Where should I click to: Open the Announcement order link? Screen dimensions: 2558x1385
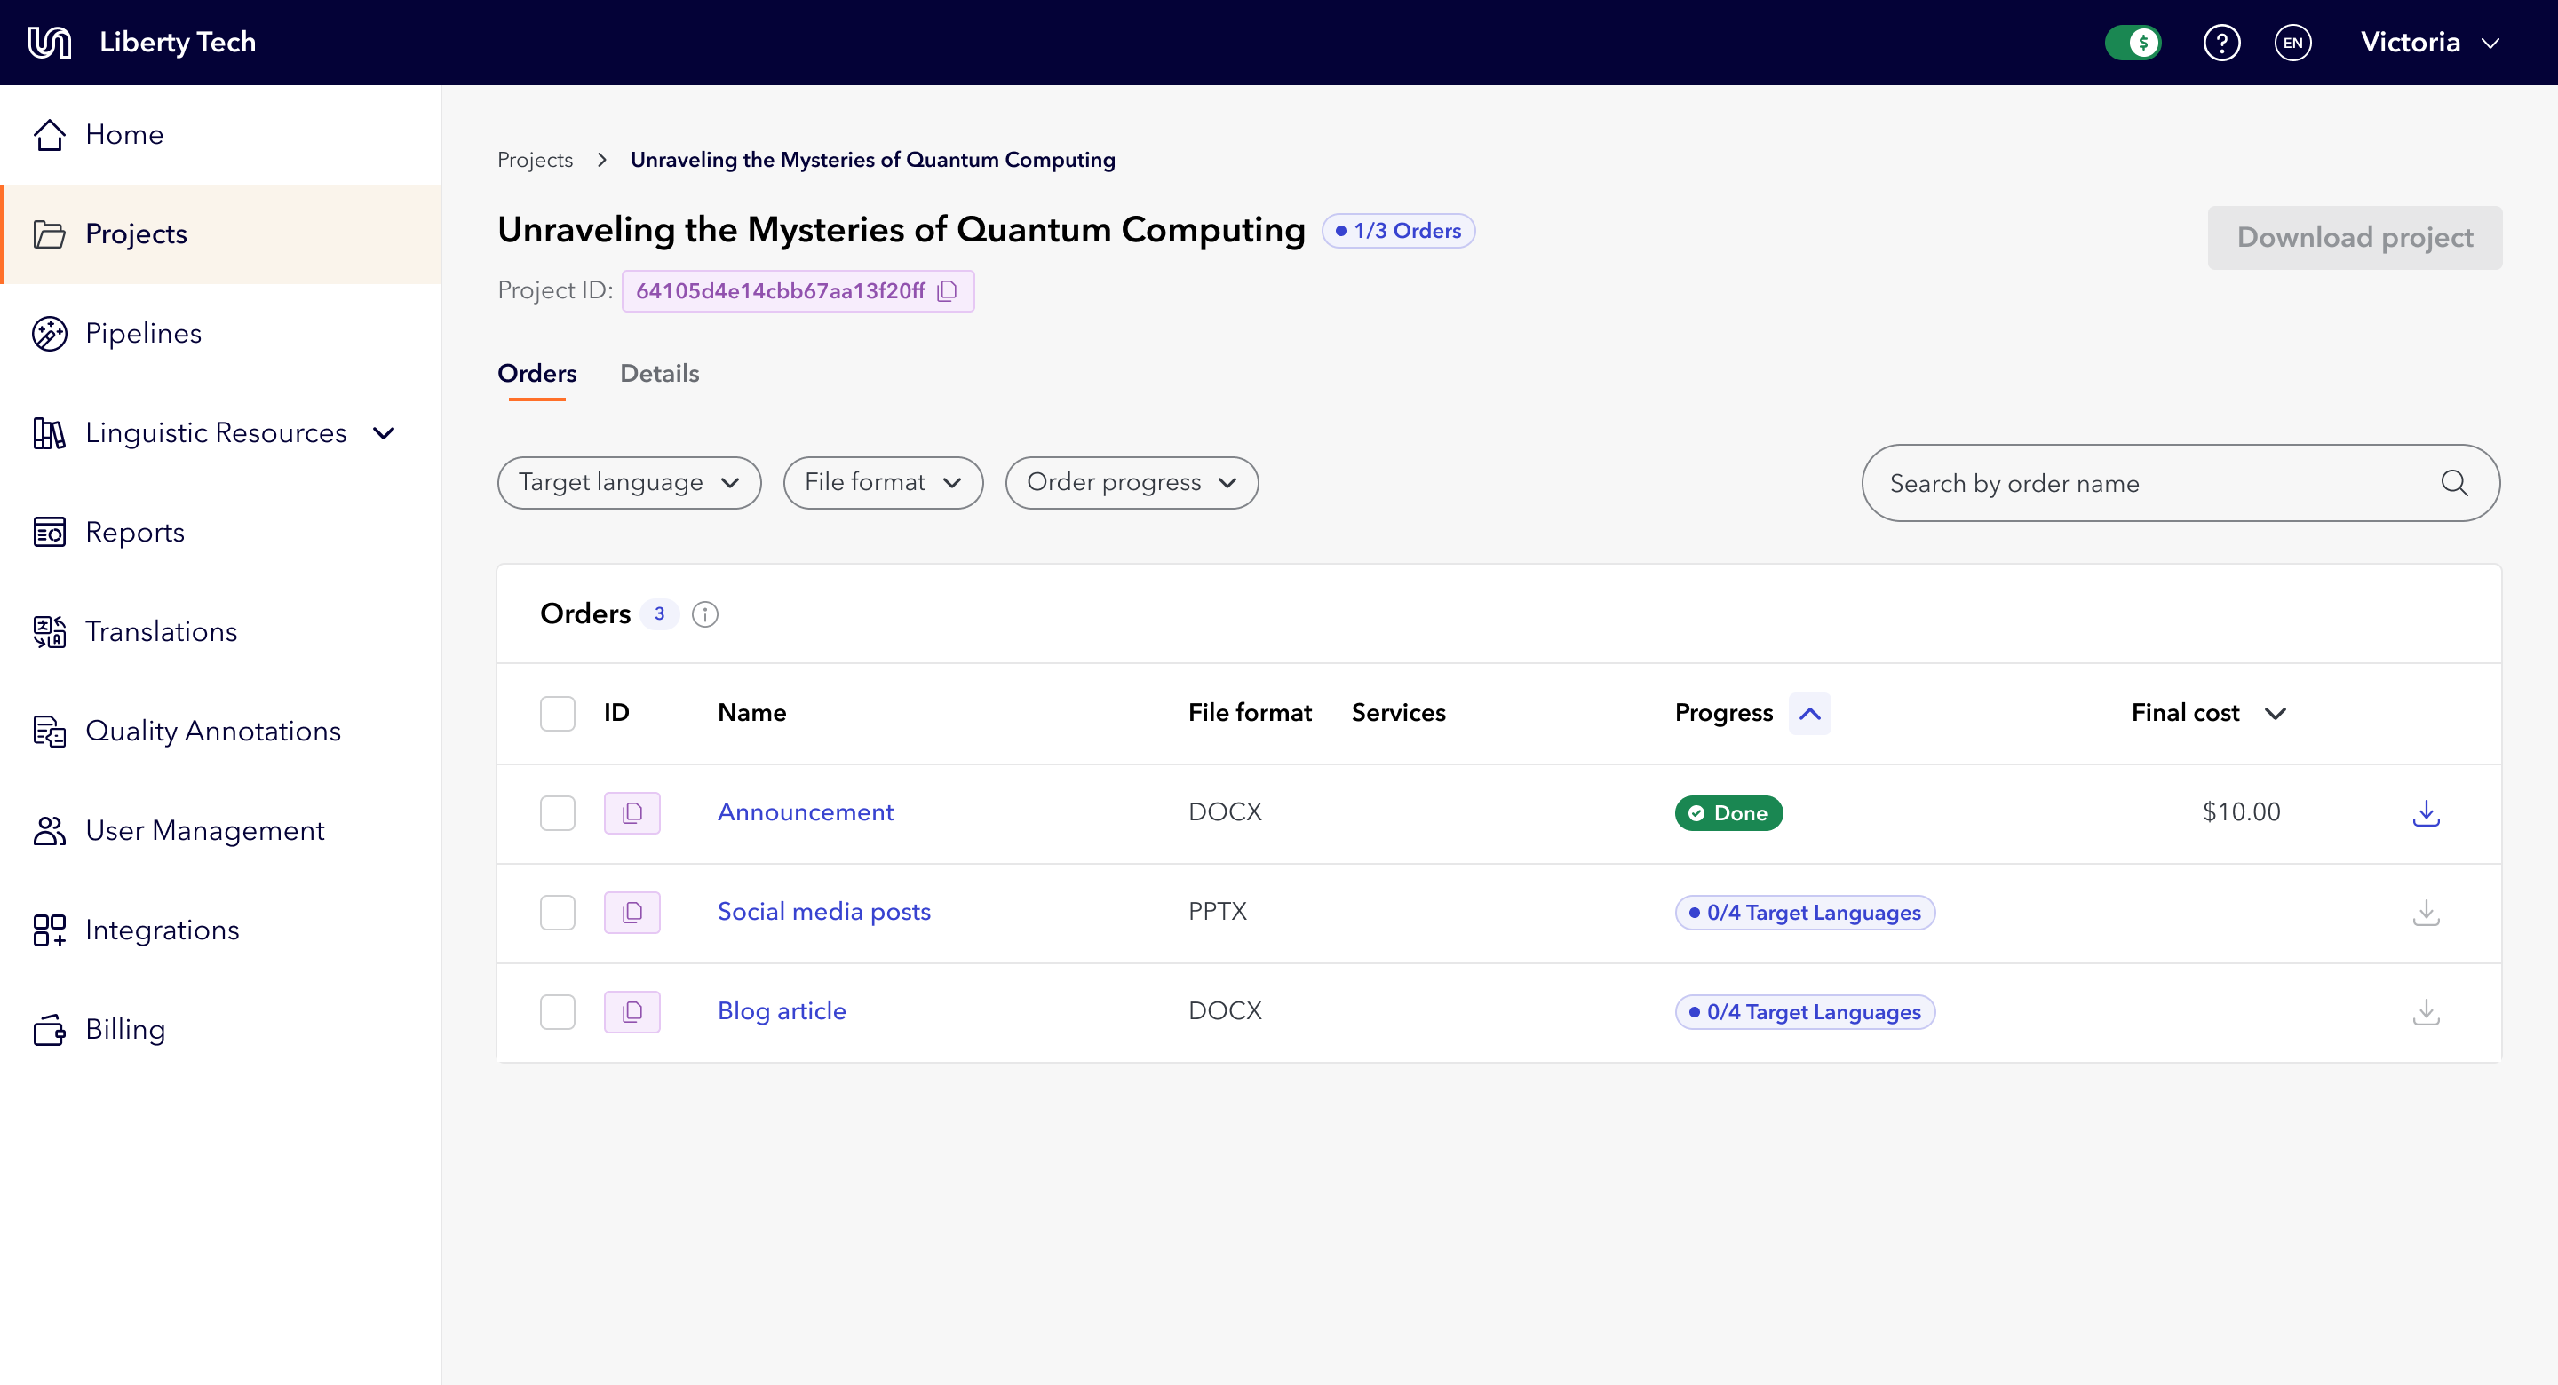tap(806, 812)
